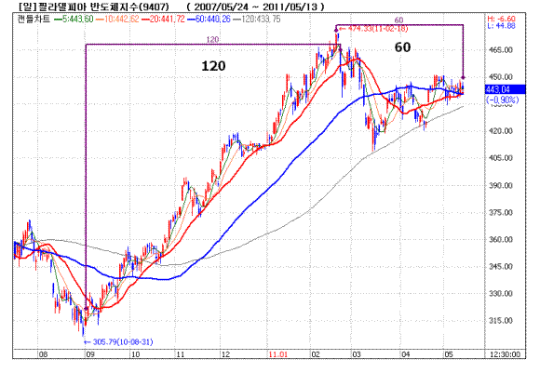Viewport: 540px width, 373px height.
Task: Click the 10-day moving average legend entry
Action: pos(117,19)
